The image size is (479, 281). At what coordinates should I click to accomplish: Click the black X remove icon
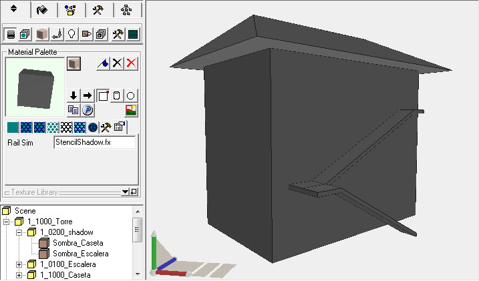[x=118, y=63]
